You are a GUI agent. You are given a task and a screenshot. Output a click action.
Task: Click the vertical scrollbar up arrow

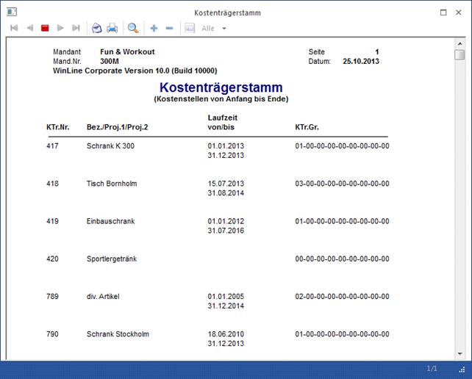coord(459,44)
